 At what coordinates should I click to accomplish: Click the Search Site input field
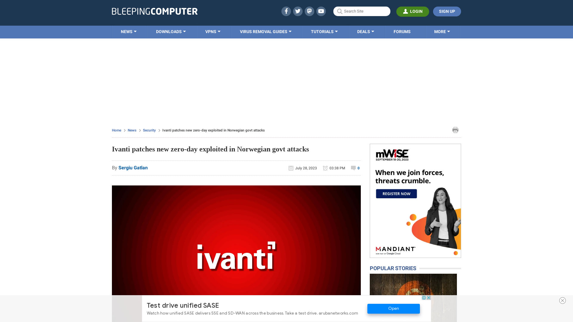point(362,11)
